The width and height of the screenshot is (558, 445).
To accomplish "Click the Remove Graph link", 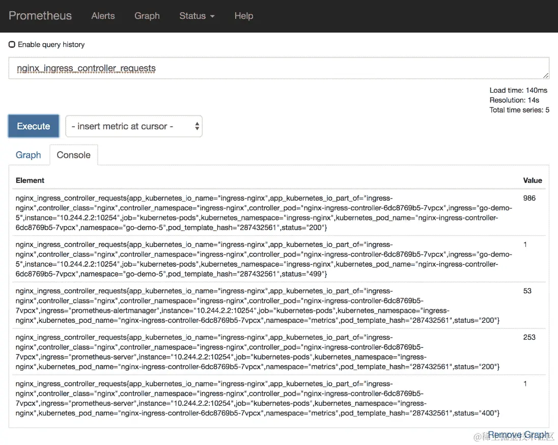I will (x=518, y=435).
